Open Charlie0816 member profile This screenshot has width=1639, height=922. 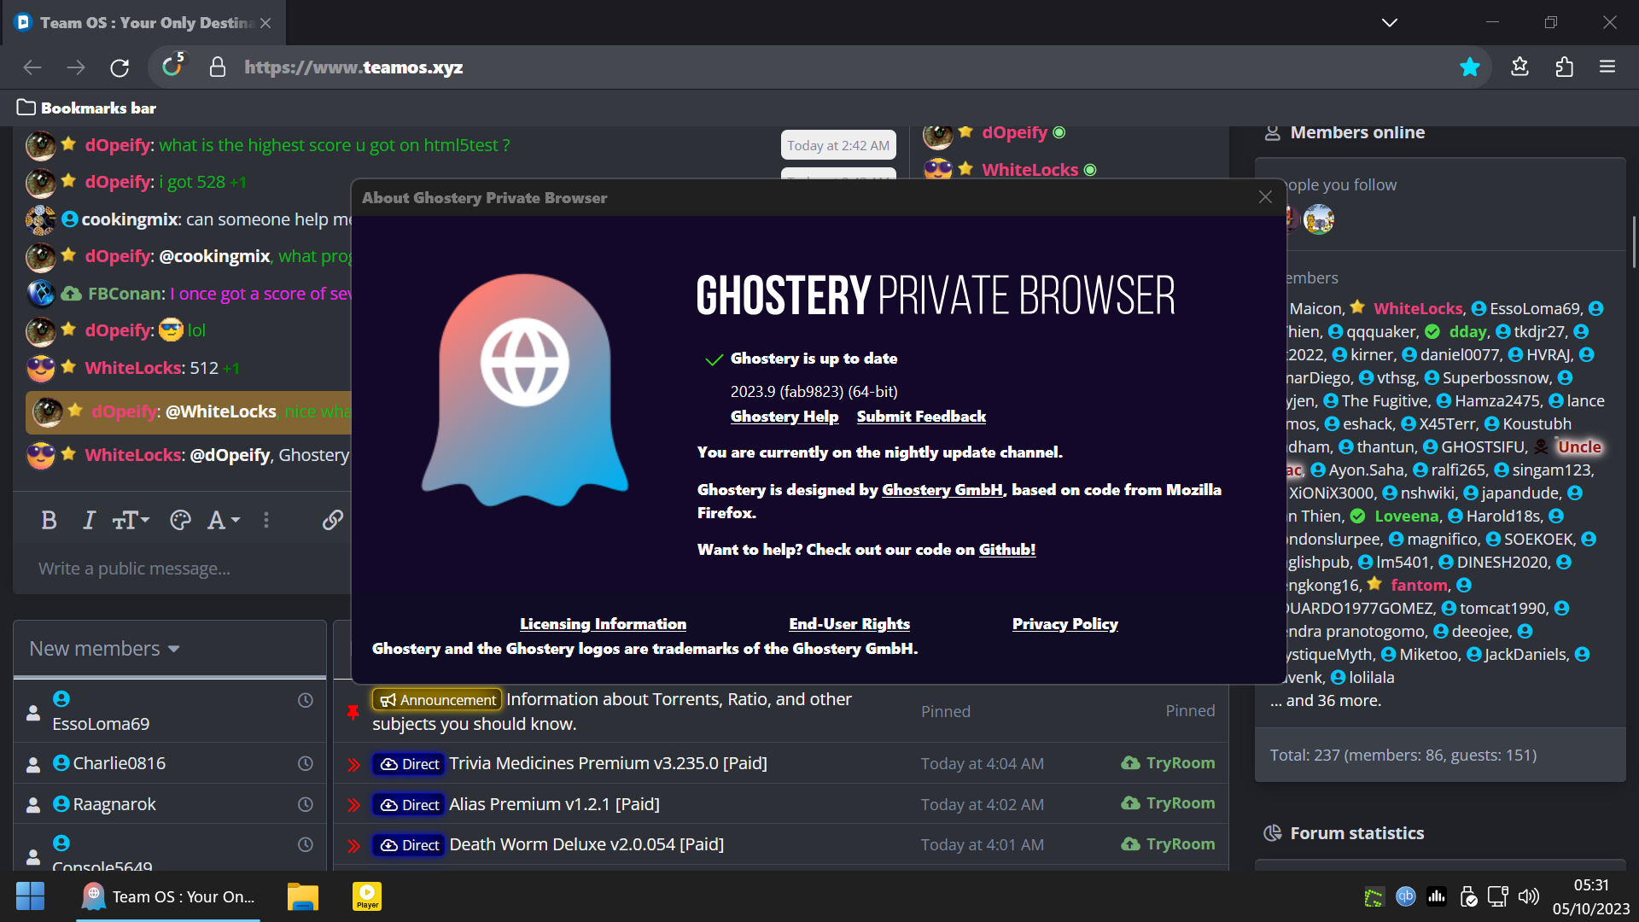click(119, 763)
